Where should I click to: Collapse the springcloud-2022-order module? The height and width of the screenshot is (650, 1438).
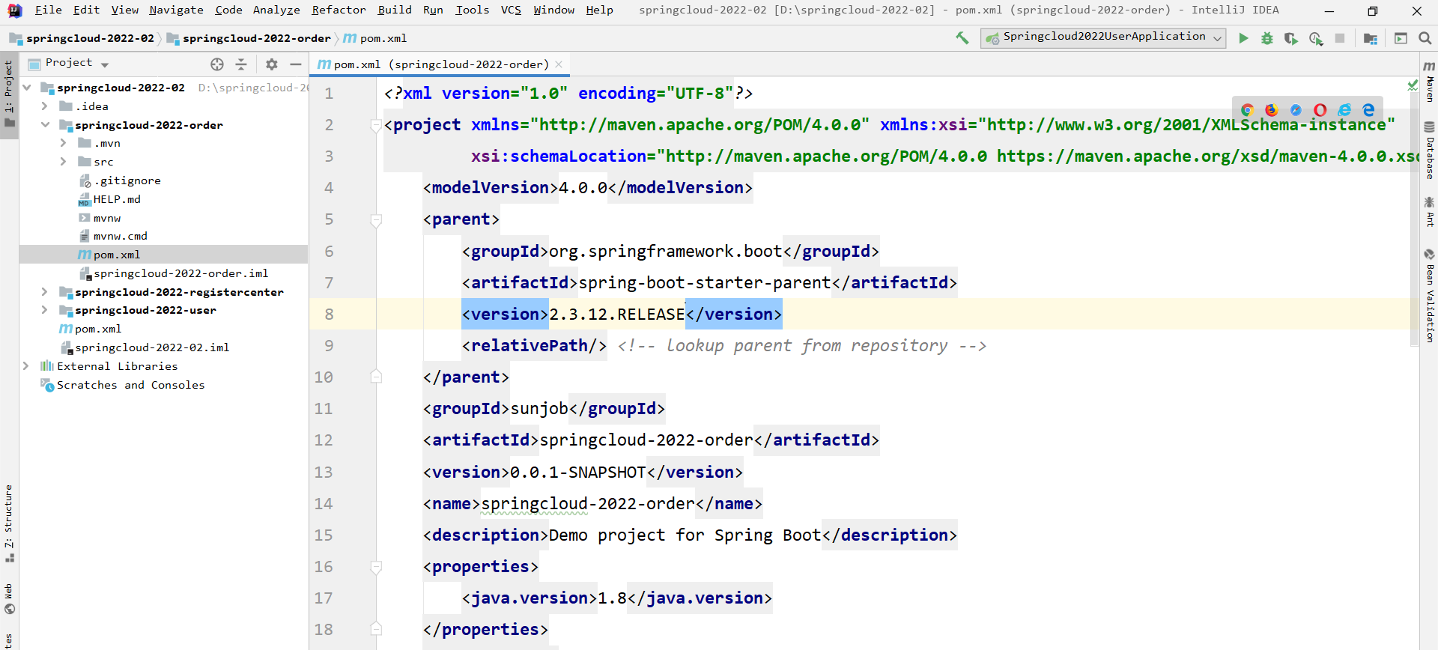coord(45,125)
